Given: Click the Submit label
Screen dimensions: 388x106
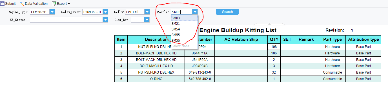Looking at the screenshot, I should 10,4.
